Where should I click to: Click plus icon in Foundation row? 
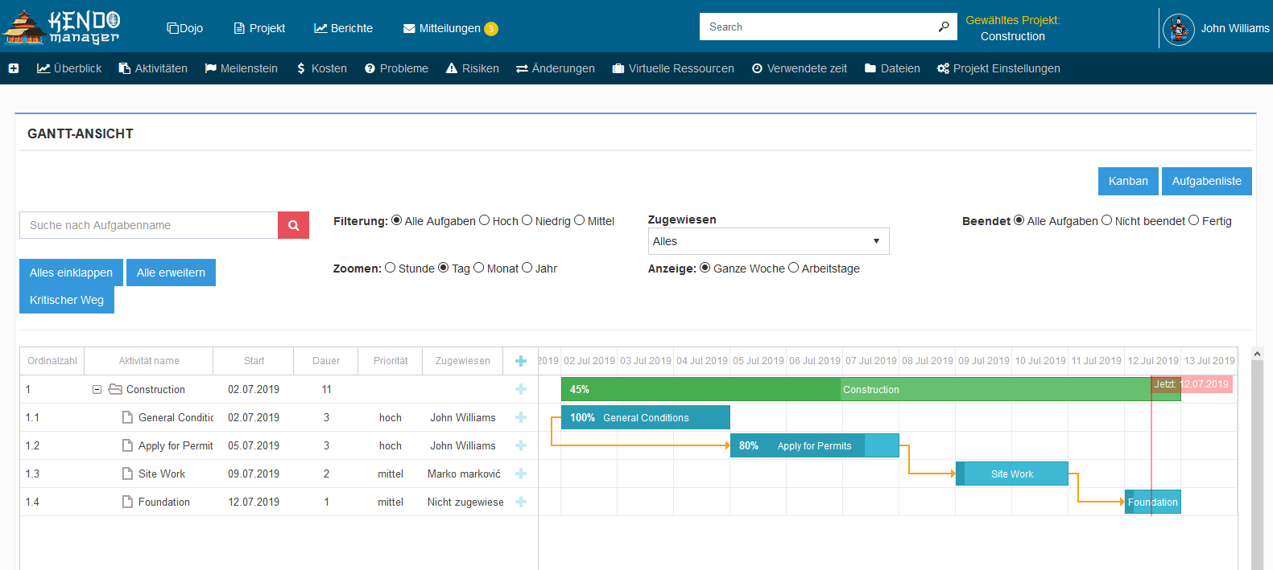521,502
